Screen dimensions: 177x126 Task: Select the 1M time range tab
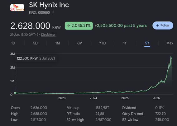click(x=58, y=43)
